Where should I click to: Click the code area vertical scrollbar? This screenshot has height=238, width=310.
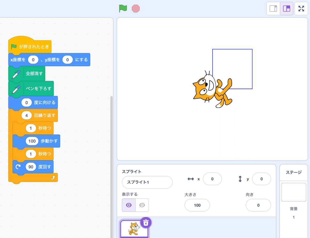click(112, 166)
